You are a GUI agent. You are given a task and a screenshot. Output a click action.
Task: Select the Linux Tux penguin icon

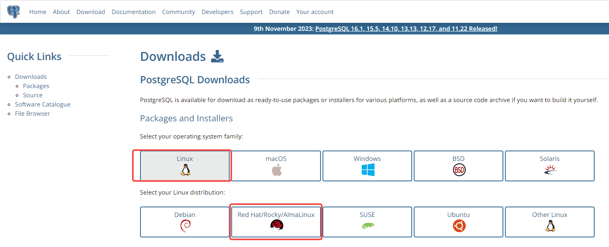(x=184, y=170)
